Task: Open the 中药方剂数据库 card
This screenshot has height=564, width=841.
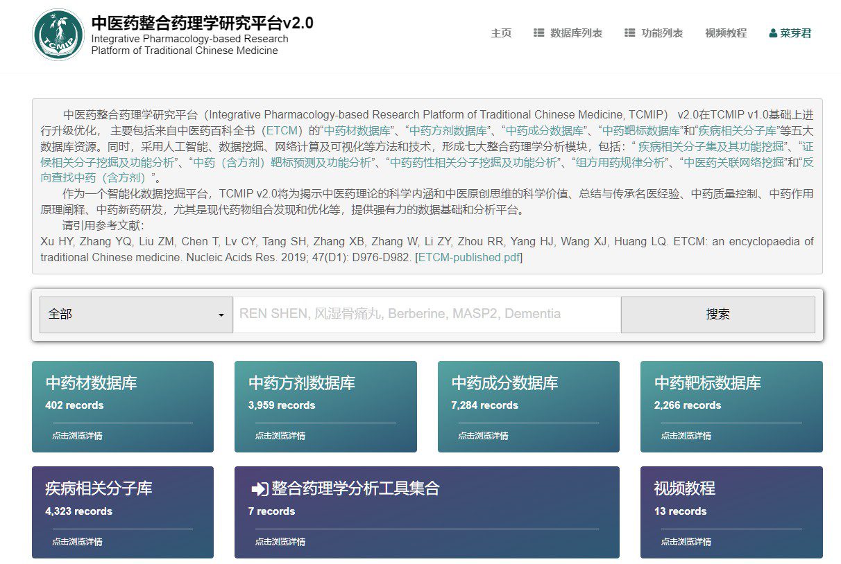Action: 325,407
